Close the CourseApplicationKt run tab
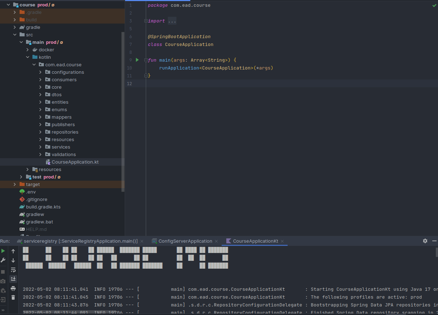 pyautogui.click(x=283, y=241)
